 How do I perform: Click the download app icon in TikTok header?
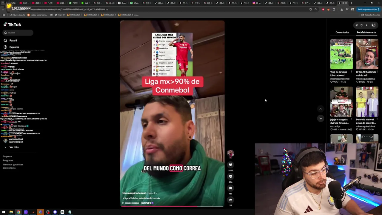[x=366, y=25]
